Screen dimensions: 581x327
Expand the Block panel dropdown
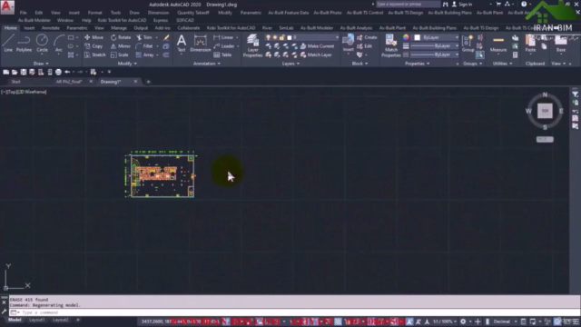(359, 64)
